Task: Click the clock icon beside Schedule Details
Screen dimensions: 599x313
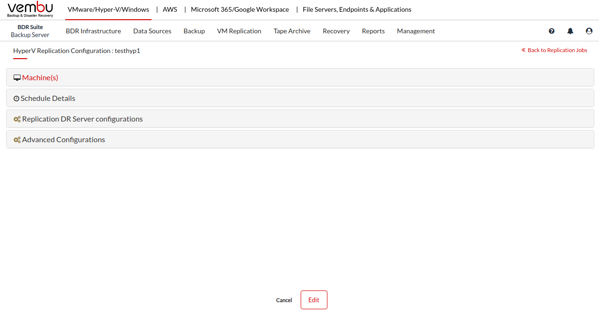Action: coord(16,99)
